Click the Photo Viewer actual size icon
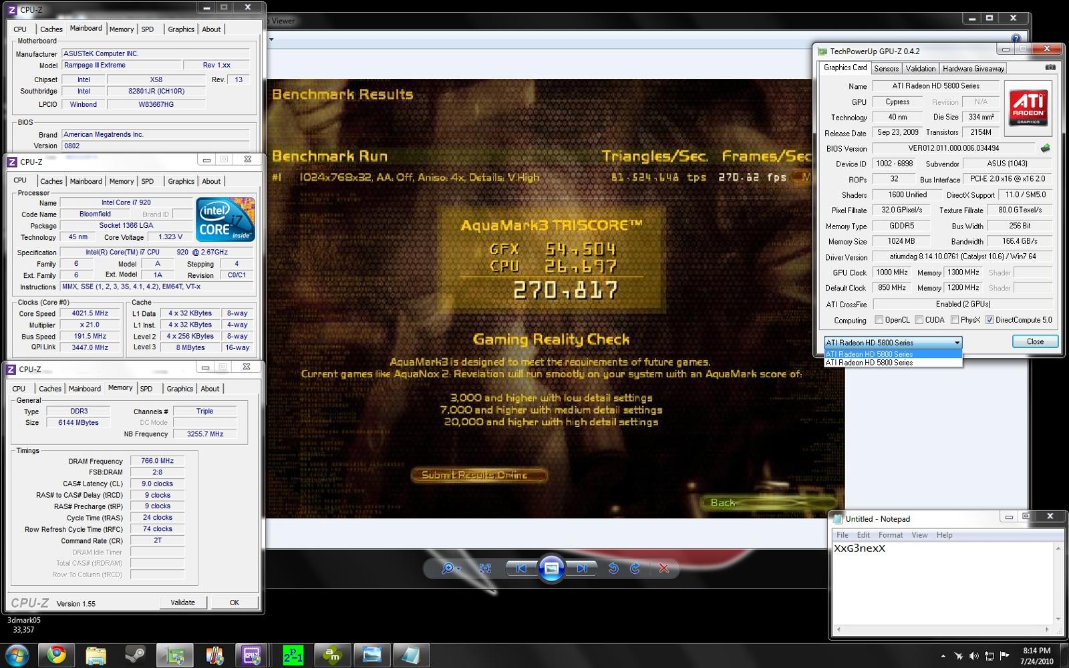1069x668 pixels. [485, 568]
